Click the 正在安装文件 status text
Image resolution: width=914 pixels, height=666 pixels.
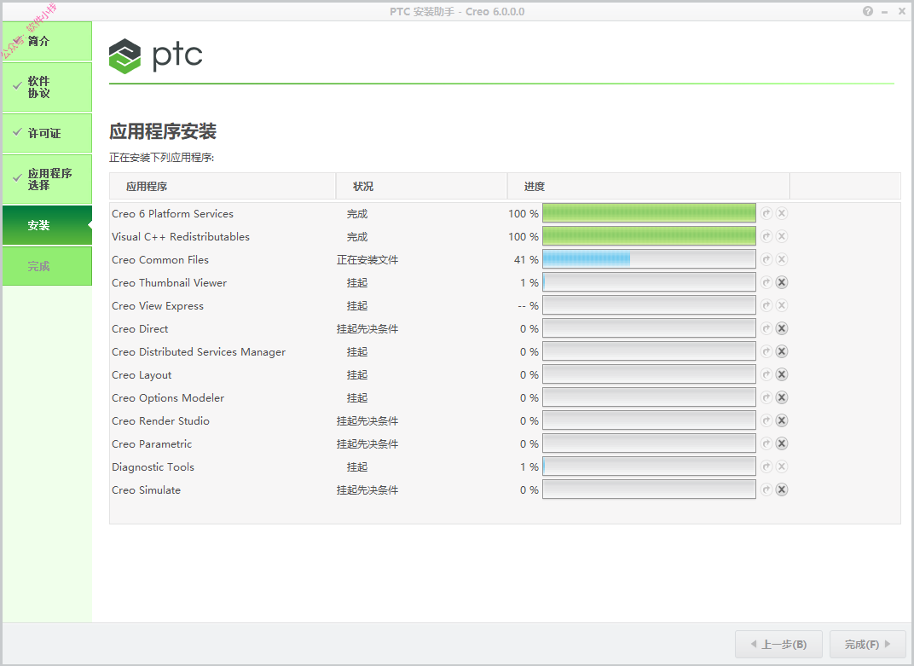pyautogui.click(x=367, y=260)
